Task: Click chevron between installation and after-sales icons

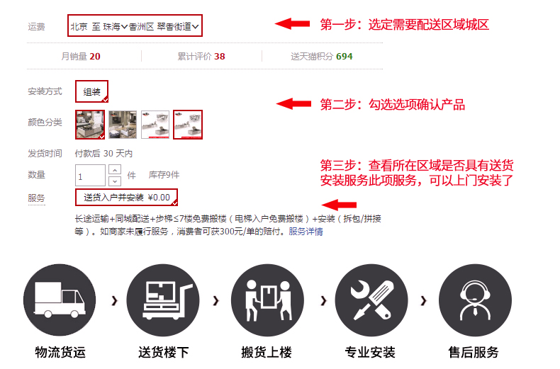Action: [424, 300]
